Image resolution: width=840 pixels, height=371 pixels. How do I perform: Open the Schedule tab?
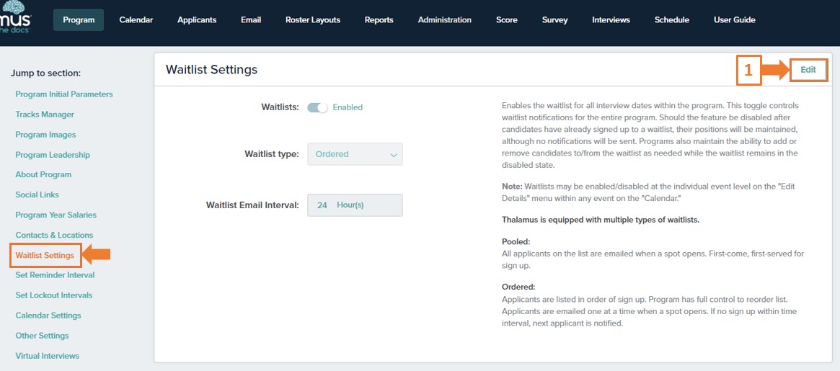click(x=672, y=19)
